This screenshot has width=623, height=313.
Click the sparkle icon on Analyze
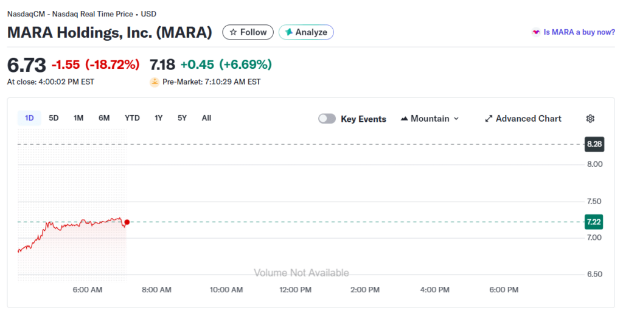289,32
